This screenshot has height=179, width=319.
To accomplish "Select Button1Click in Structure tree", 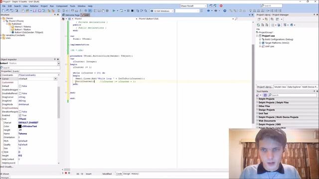I will (x=29, y=32).
